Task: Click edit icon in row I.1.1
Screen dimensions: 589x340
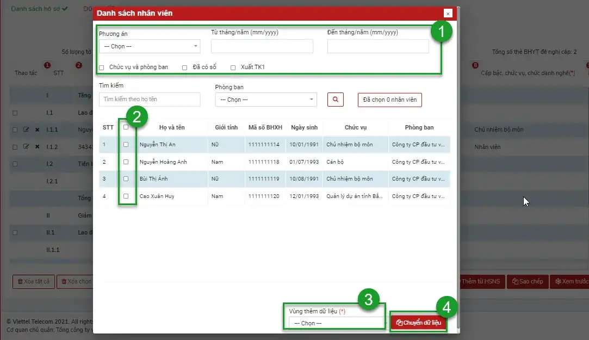Action: click(x=26, y=129)
